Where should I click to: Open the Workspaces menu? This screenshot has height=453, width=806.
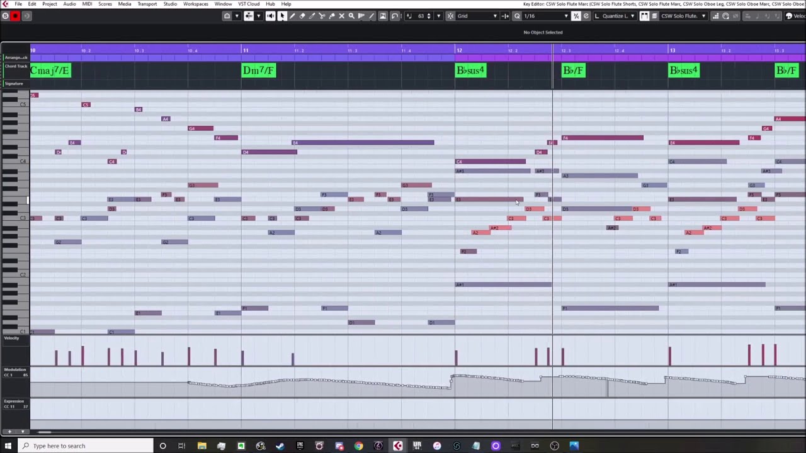click(x=196, y=4)
